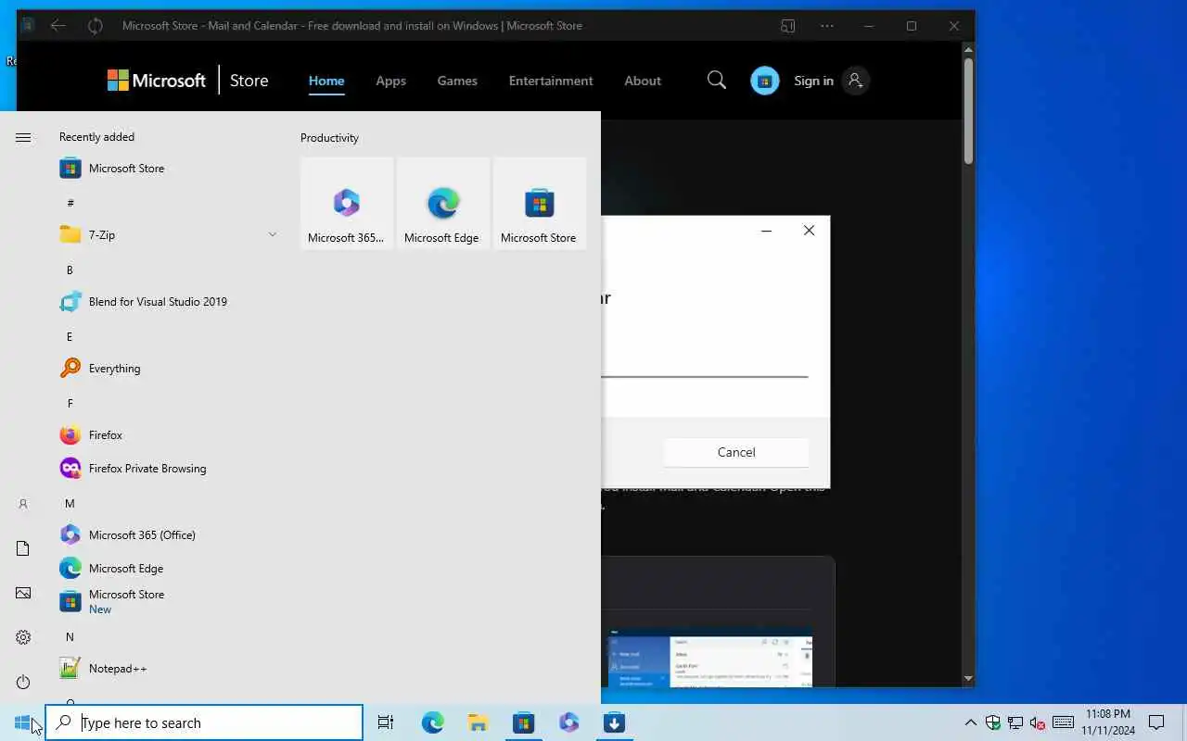This screenshot has height=741, width=1187.
Task: Jump to the letter M section header
Action: 70,503
